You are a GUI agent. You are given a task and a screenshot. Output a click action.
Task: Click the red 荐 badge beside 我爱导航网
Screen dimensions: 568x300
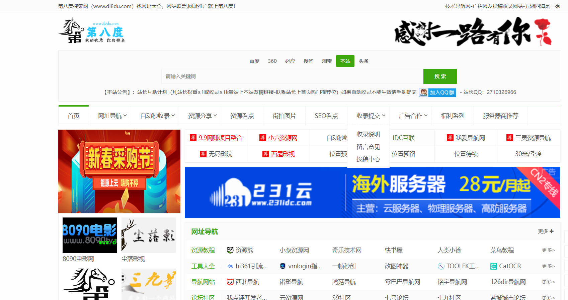coord(450,138)
